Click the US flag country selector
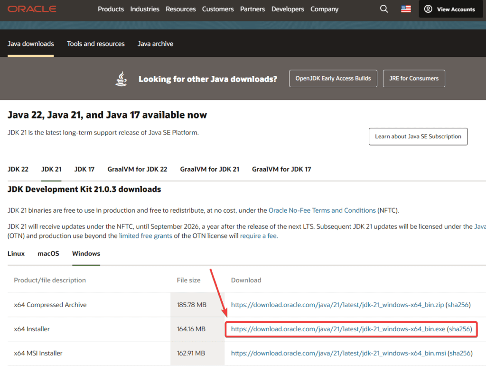 tap(406, 9)
